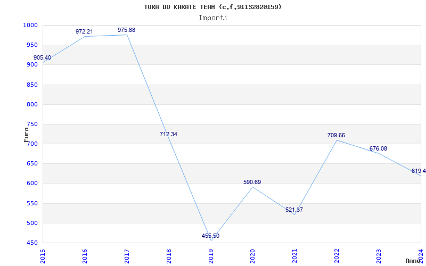Select the 709.66 data label
The image size is (426, 266).
(337, 135)
